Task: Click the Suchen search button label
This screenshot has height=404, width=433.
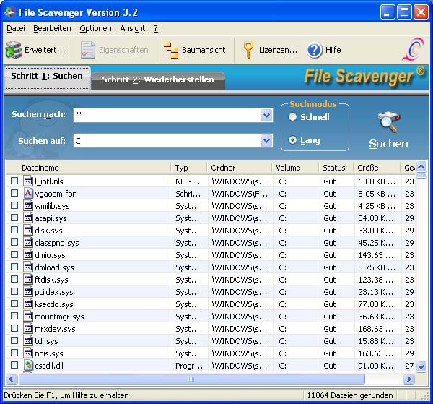Action: click(x=388, y=144)
